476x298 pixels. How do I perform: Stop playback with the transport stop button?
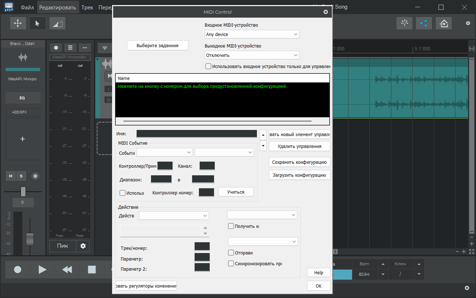point(92,270)
